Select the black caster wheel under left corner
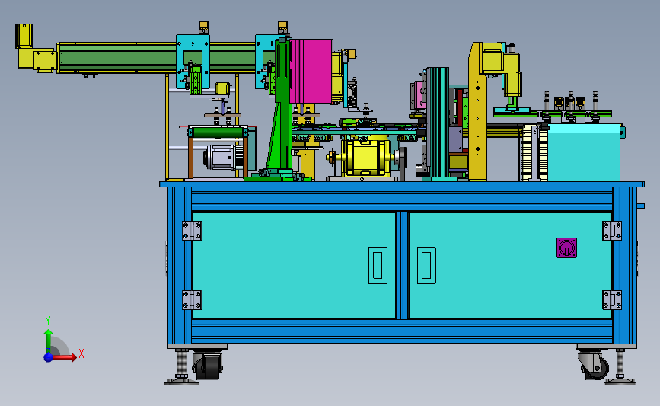Image resolution: width=660 pixels, height=406 pixels. tap(208, 365)
